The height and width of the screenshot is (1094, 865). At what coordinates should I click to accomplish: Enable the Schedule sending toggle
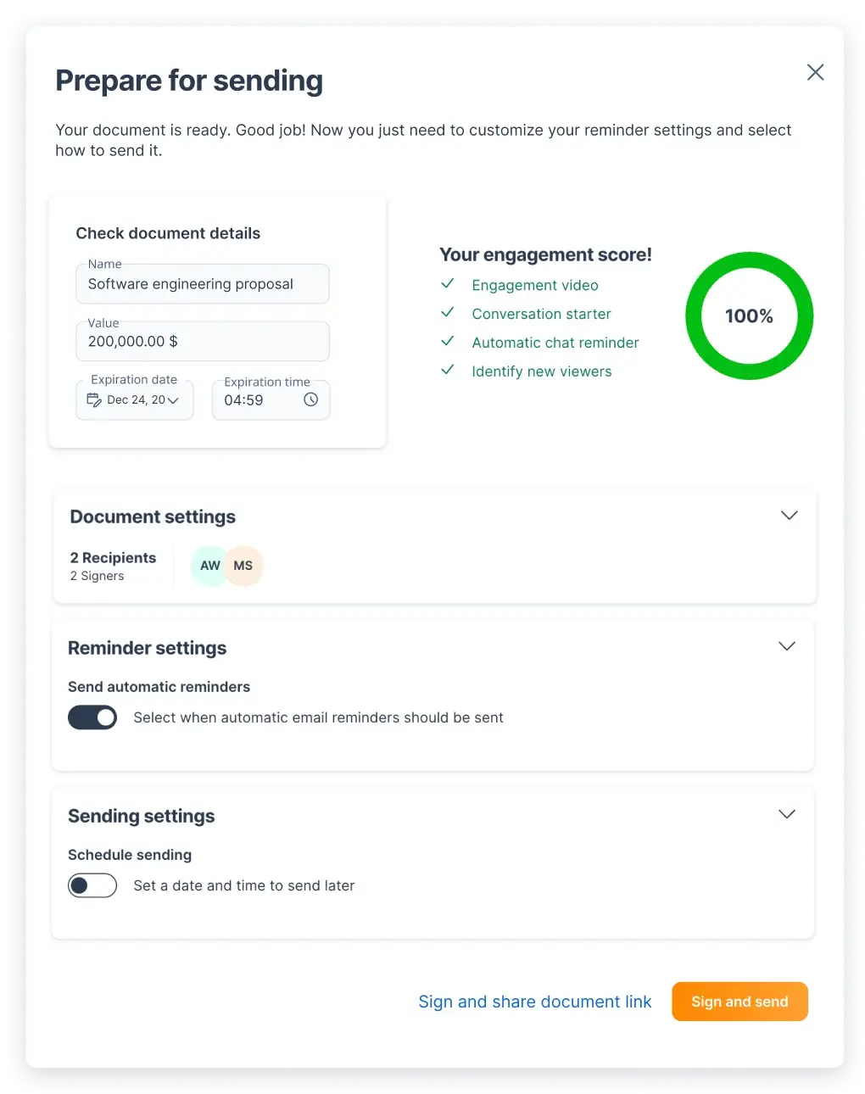coord(92,885)
